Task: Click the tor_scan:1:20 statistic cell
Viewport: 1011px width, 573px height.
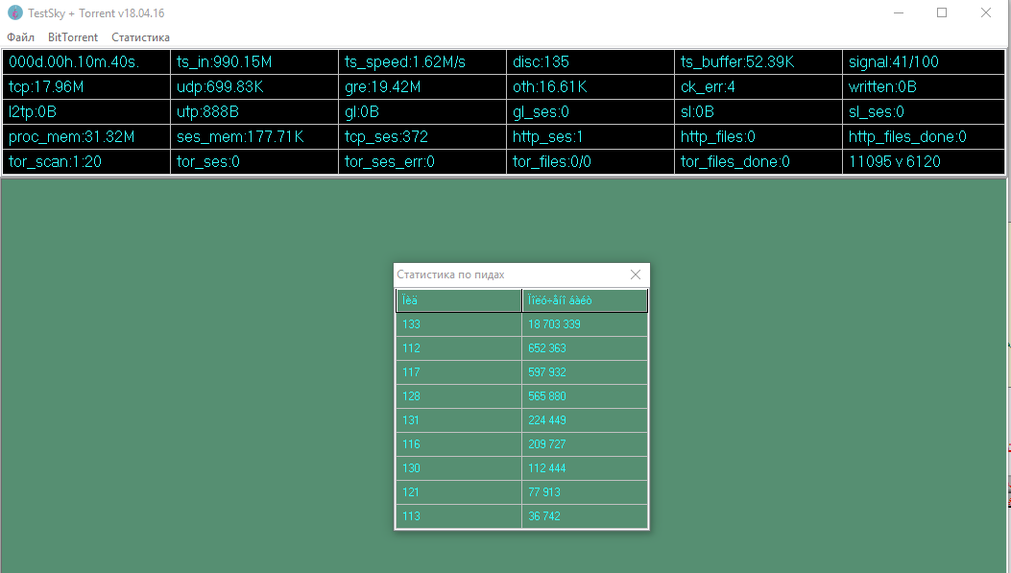Action: point(86,162)
